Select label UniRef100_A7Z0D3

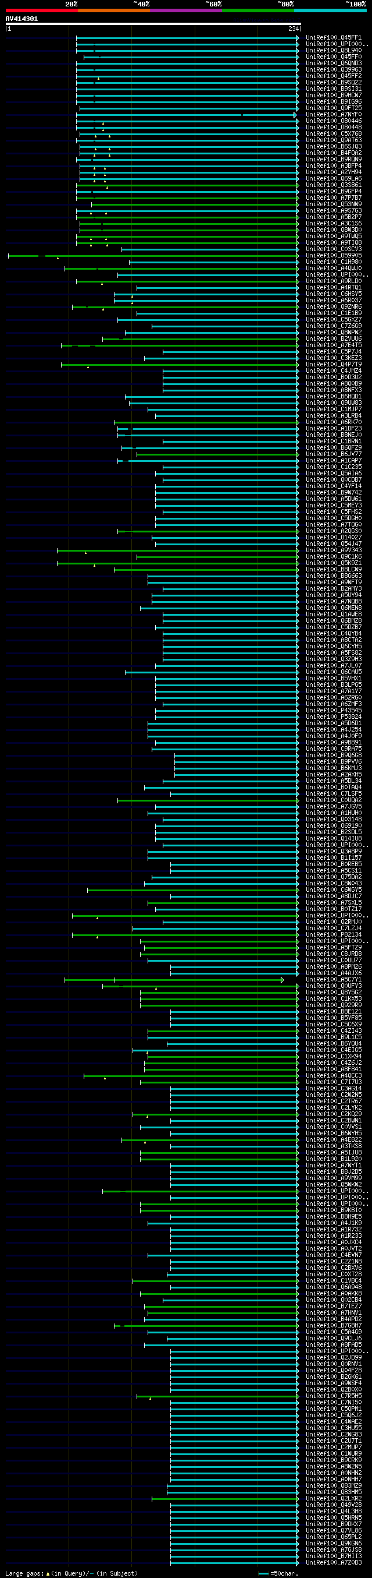coord(334,1563)
